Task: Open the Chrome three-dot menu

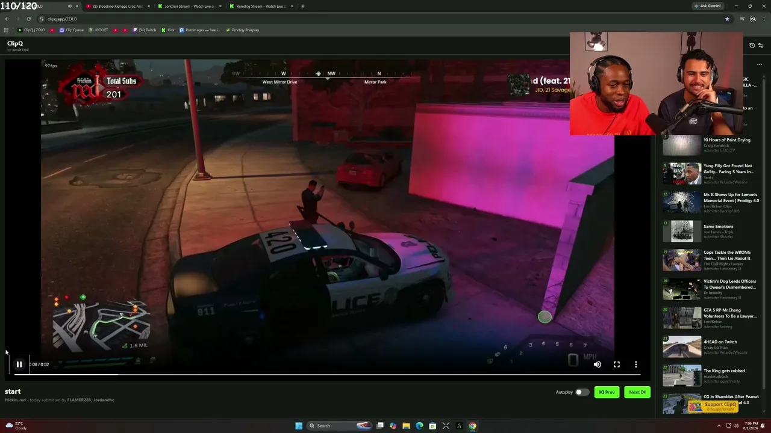Action: click(x=763, y=19)
